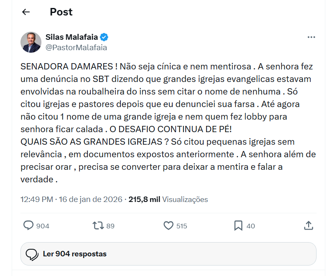Click the 515 likes count

point(181,226)
